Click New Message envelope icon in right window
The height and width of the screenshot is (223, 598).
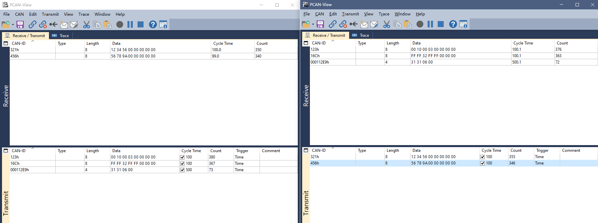click(364, 24)
